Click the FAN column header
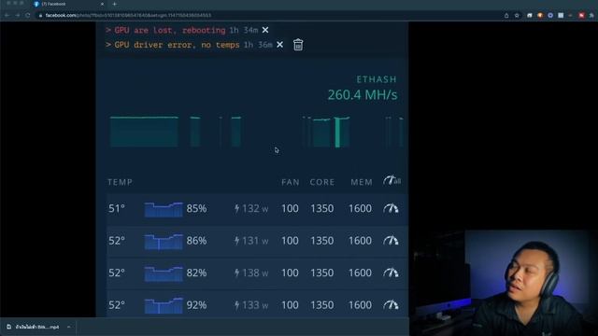598x336 pixels. pos(291,182)
